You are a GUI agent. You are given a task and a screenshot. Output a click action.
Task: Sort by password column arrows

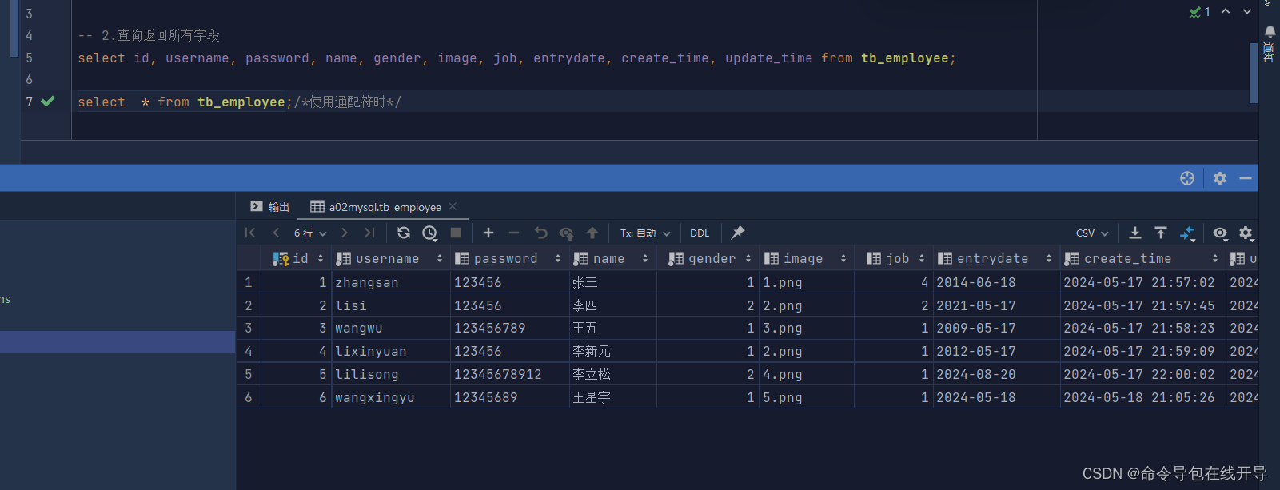pos(557,258)
